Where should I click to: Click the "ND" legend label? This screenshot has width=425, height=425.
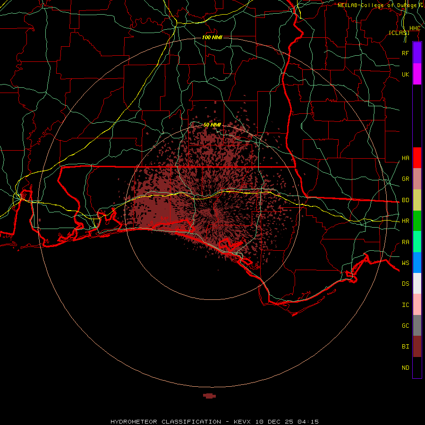[x=406, y=368]
